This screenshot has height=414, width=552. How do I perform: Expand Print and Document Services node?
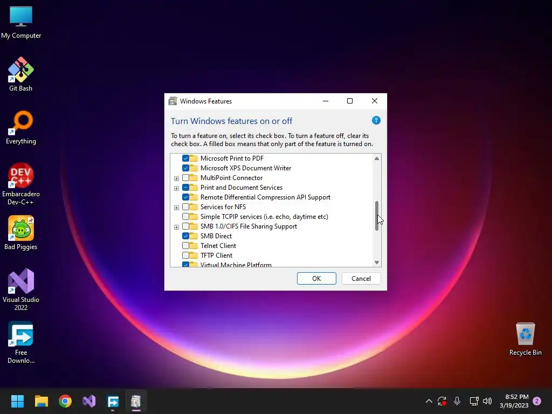tap(176, 188)
